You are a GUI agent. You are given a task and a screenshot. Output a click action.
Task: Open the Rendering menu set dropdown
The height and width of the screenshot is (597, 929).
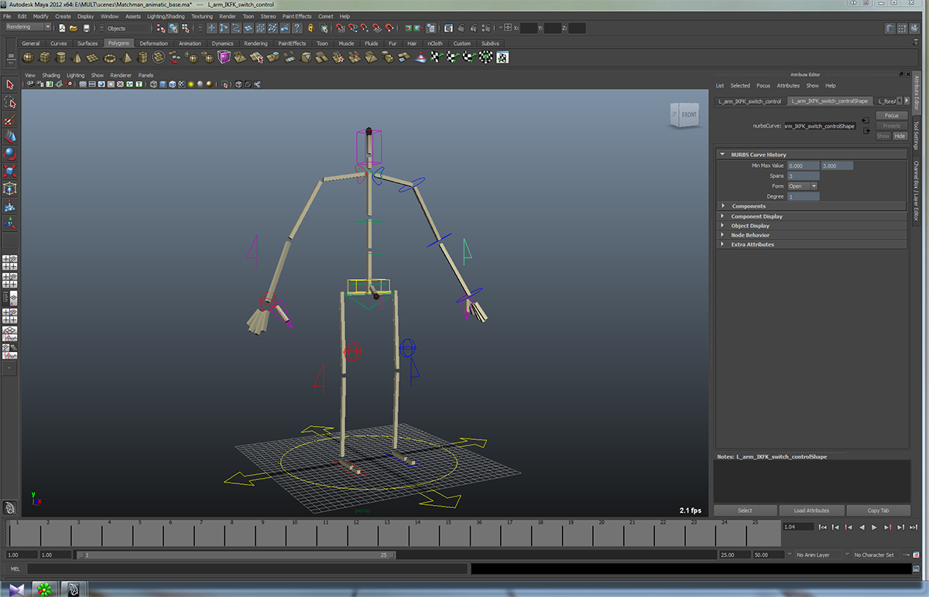[28, 27]
